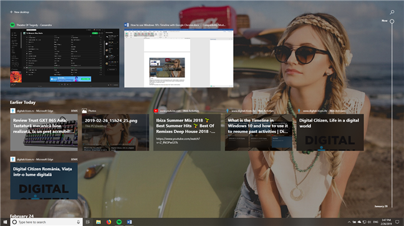Screen dimensions: 404x226
Task: Click the Task View taskbar button
Action: [x=88, y=222]
